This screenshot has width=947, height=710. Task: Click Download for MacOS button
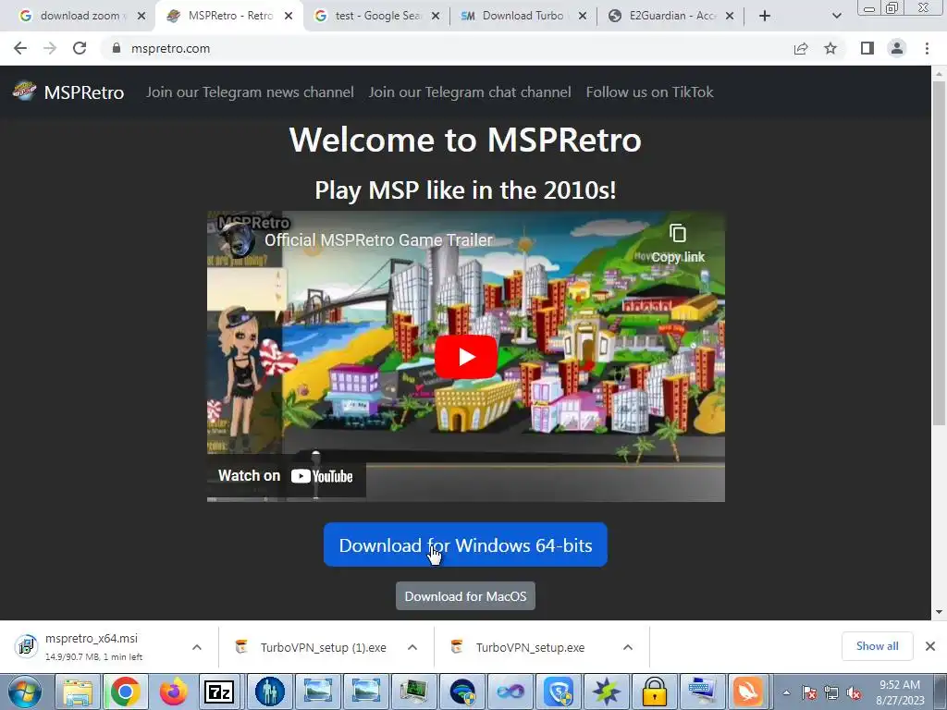point(465,596)
